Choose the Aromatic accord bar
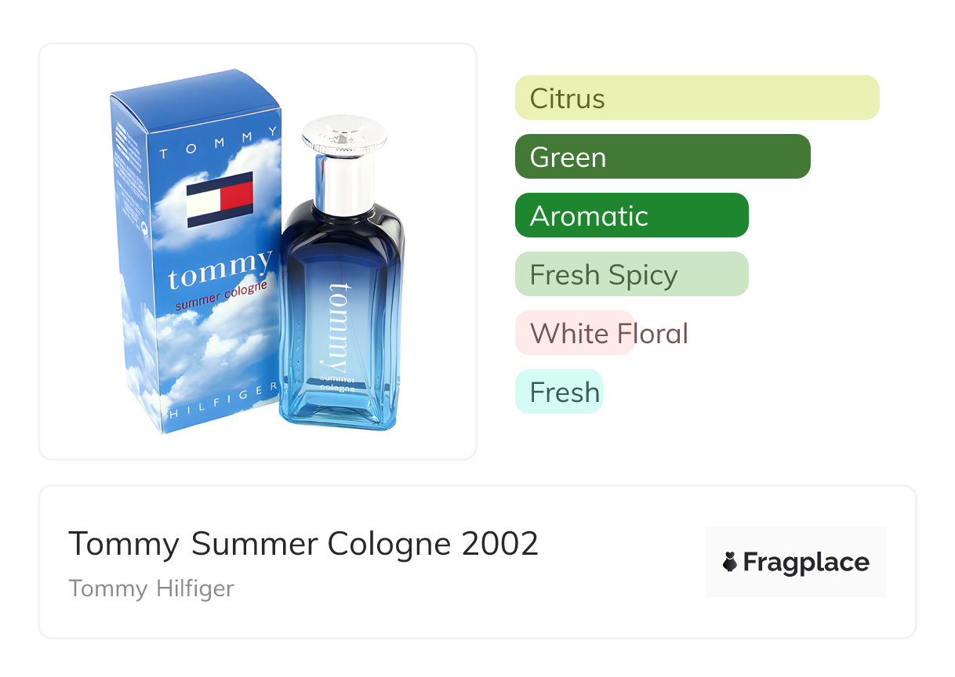 click(632, 215)
